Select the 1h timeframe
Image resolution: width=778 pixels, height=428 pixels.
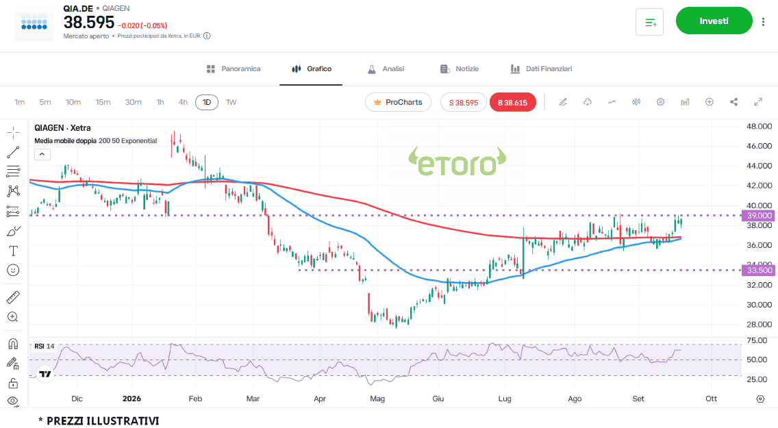tap(160, 102)
